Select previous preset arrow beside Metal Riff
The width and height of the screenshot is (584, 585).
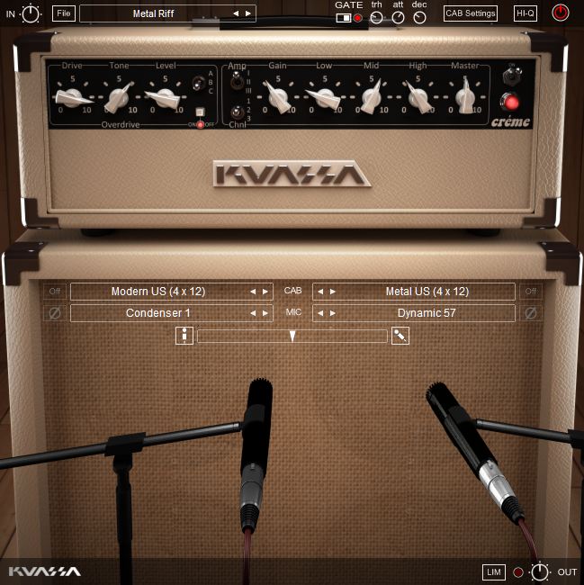coord(236,13)
